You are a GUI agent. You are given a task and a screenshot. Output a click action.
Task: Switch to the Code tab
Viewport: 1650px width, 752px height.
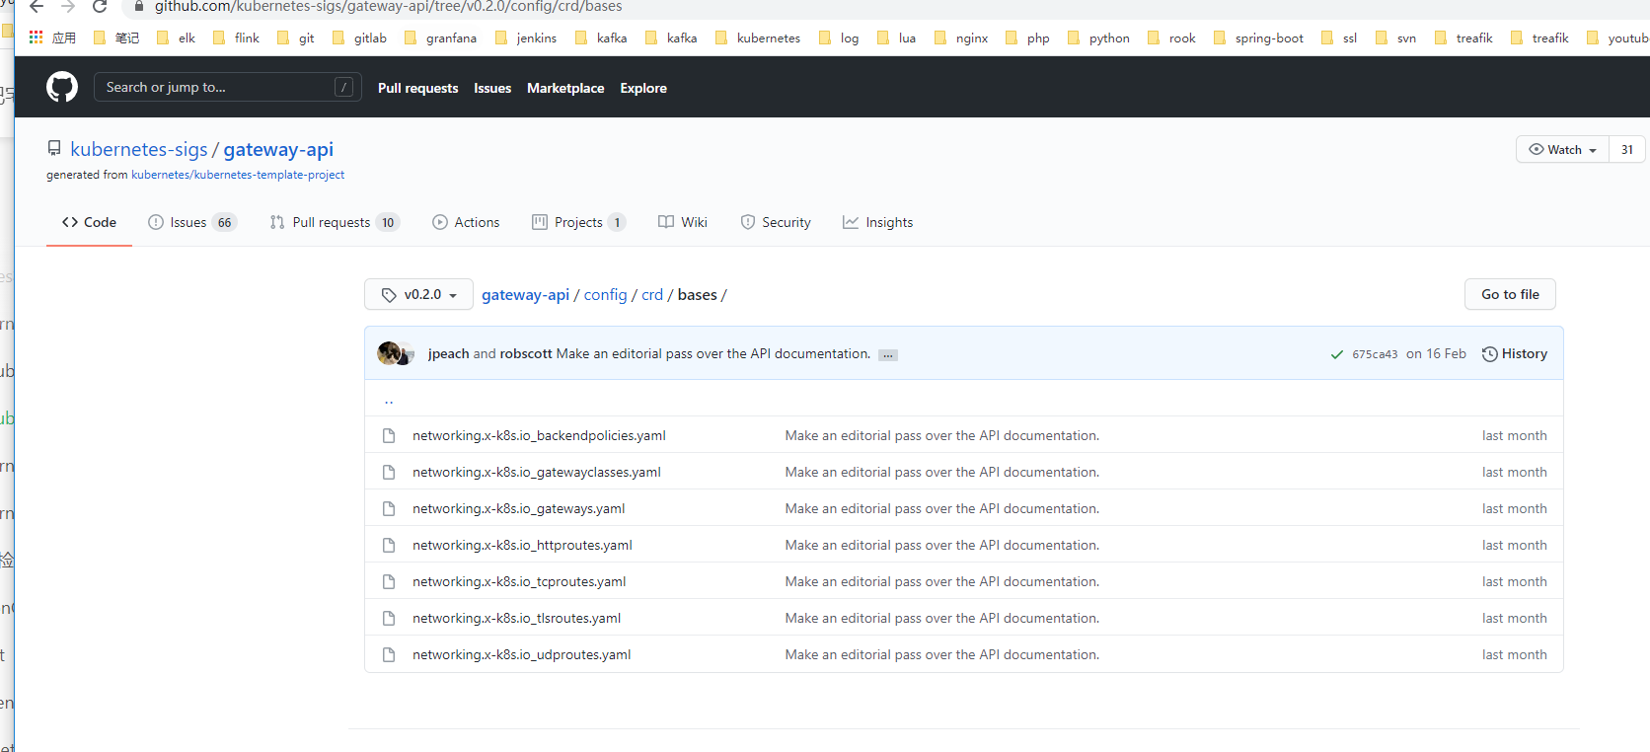(89, 222)
